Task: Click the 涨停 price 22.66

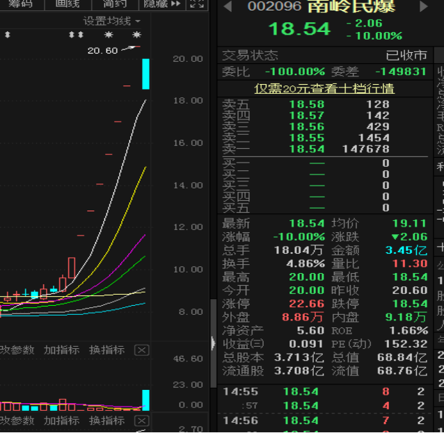Action: 306,304
